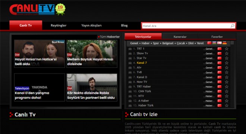Add Tv8 to favorites star
246x134 pixels.
(227, 73)
